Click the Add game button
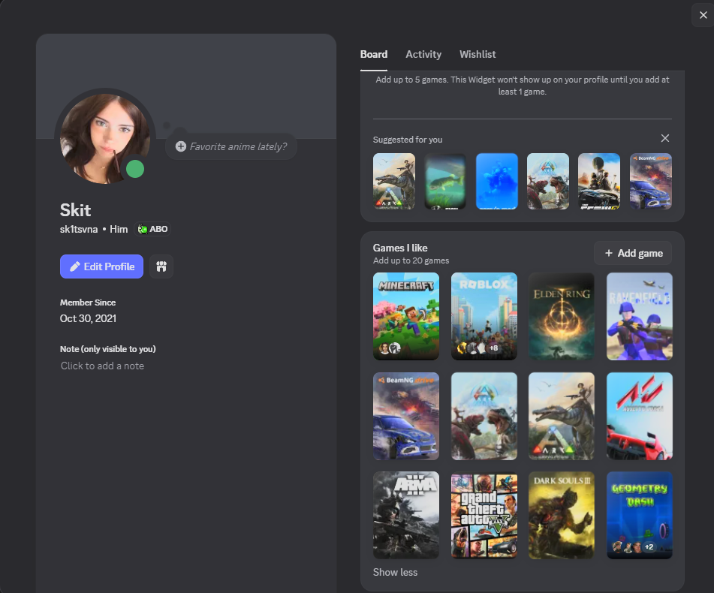 633,253
